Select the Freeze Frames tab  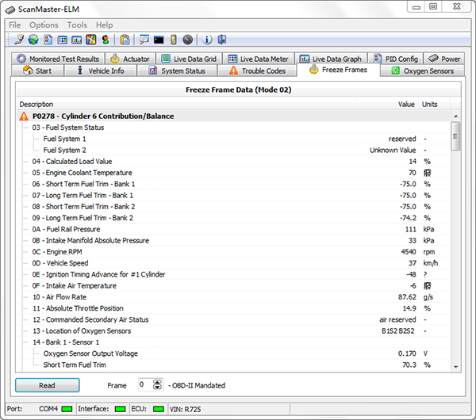(x=338, y=70)
